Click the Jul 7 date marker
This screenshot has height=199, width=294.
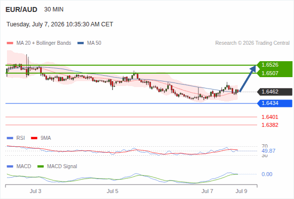coord(207,191)
